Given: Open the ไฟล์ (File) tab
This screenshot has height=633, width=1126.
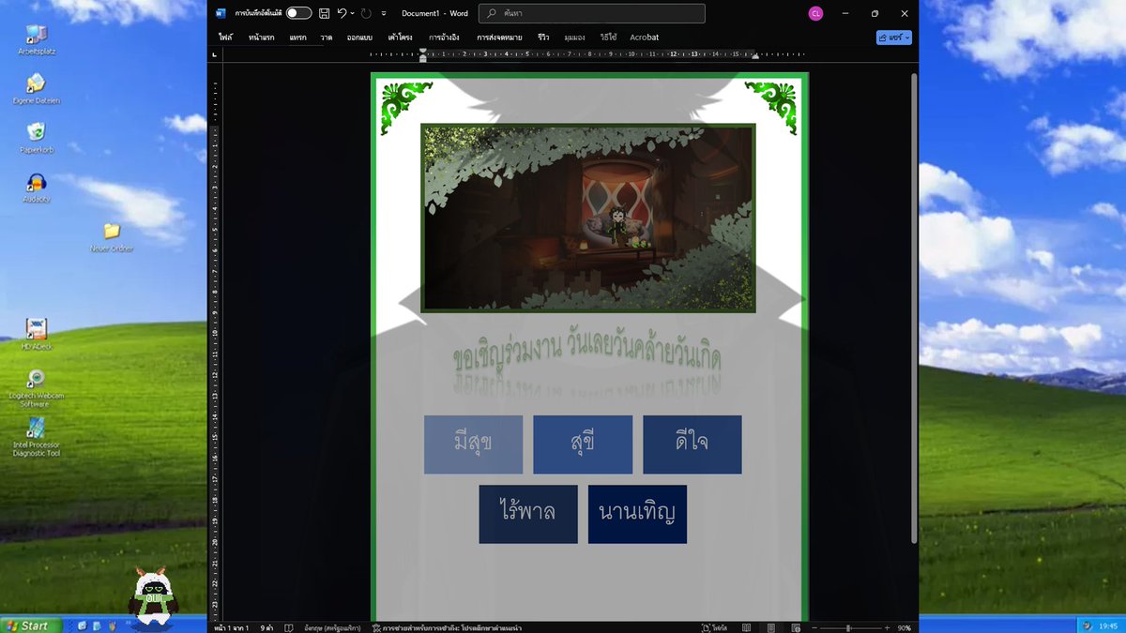Looking at the screenshot, I should [225, 38].
